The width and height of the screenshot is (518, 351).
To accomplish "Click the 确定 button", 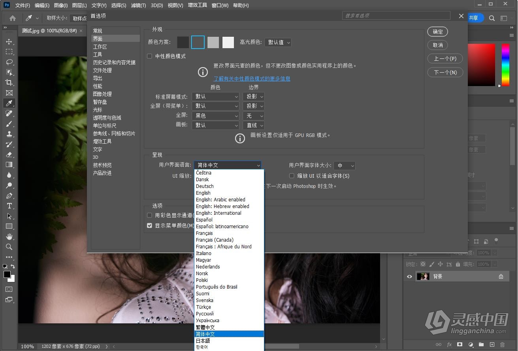I will coord(437,32).
